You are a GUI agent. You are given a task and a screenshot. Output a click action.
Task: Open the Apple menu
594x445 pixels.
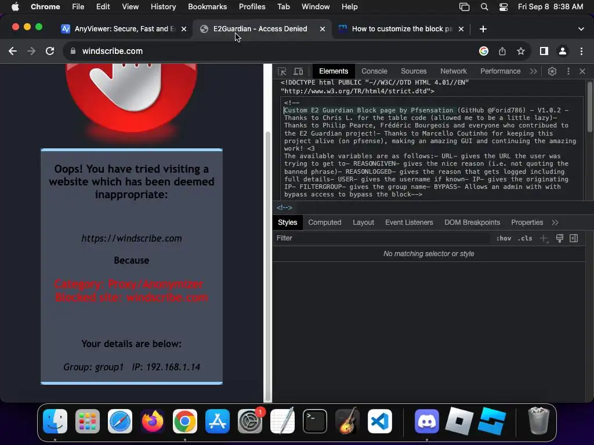pos(15,7)
